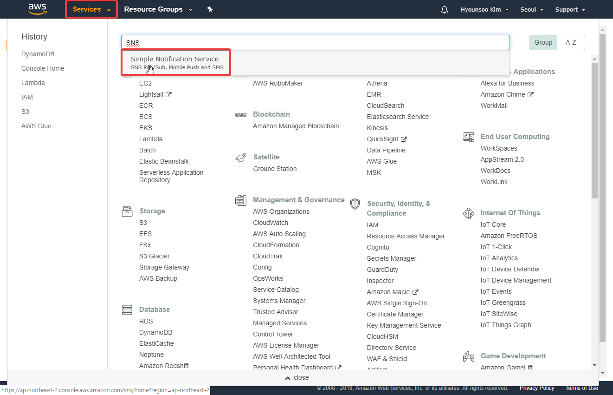Open IoT Core

coord(493,224)
